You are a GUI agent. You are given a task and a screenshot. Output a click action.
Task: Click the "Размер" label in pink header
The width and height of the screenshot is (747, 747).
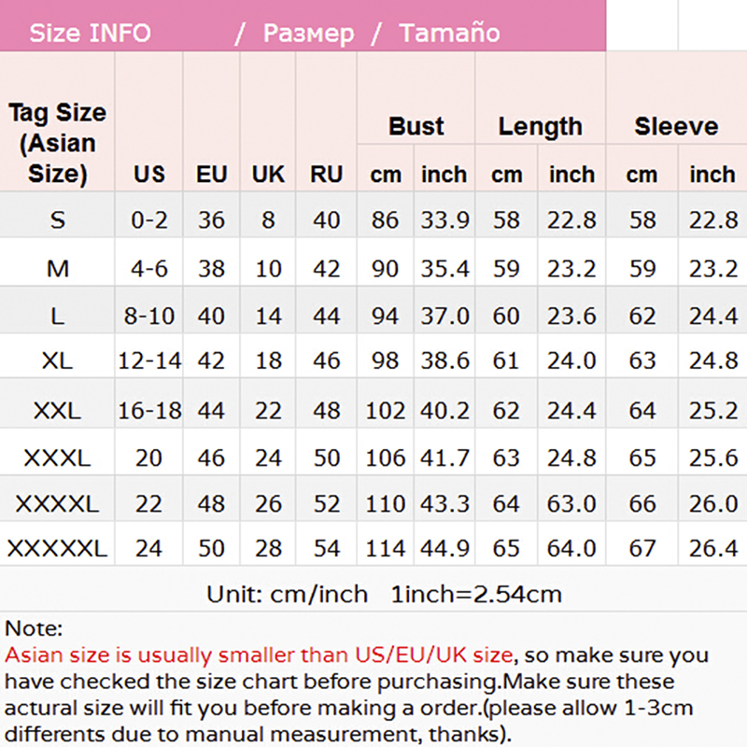click(308, 34)
